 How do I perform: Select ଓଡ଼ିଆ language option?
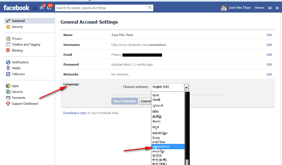tap(156, 112)
